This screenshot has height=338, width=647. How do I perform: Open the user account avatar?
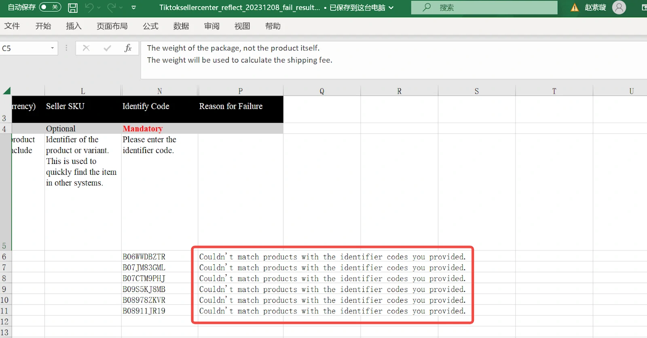click(x=619, y=7)
